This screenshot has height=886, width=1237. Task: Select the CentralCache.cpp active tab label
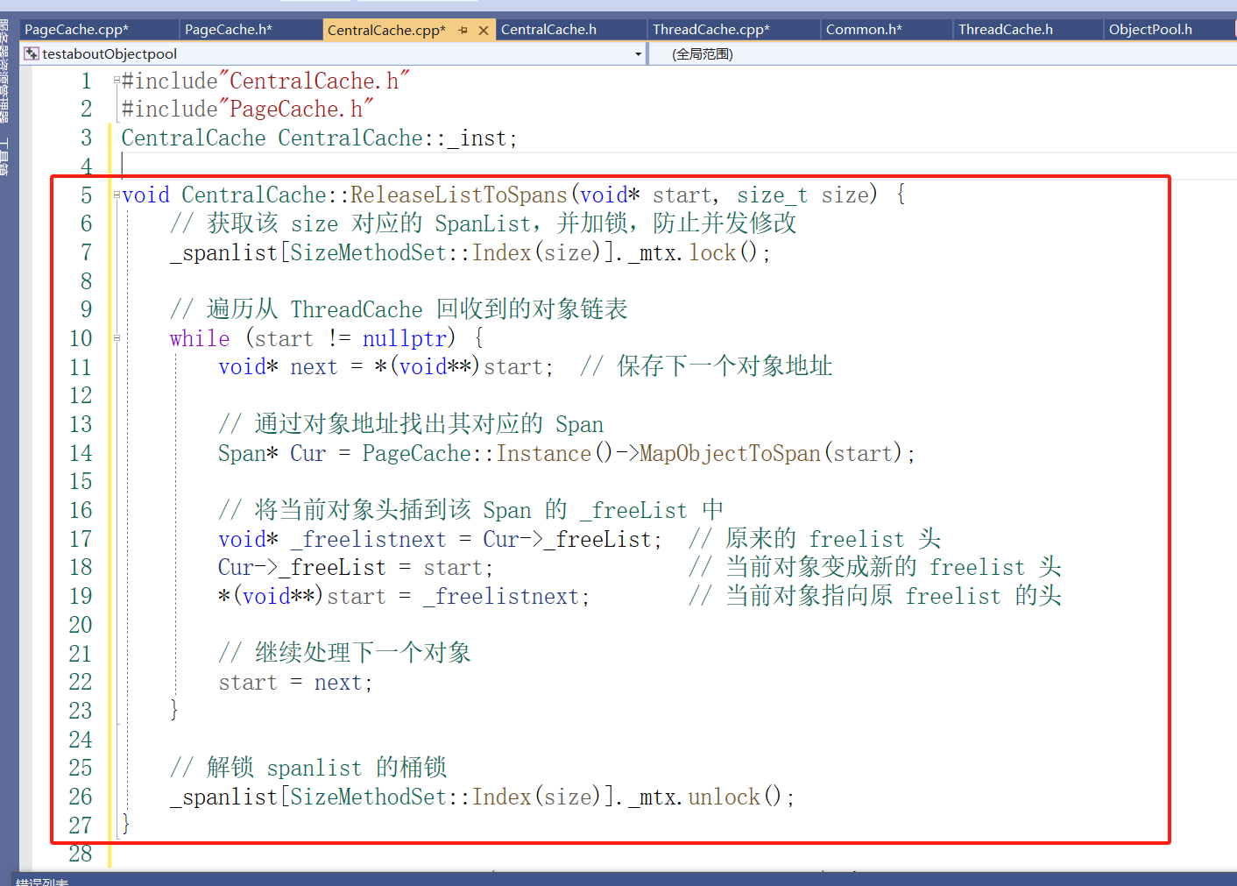coord(386,30)
